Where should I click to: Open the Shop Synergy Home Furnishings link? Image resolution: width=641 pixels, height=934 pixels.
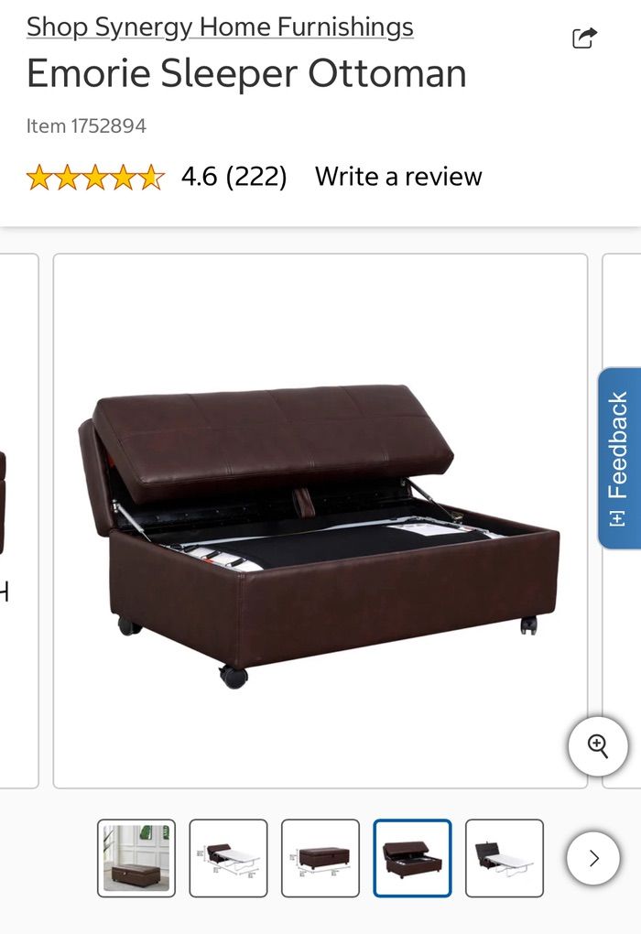point(220,27)
